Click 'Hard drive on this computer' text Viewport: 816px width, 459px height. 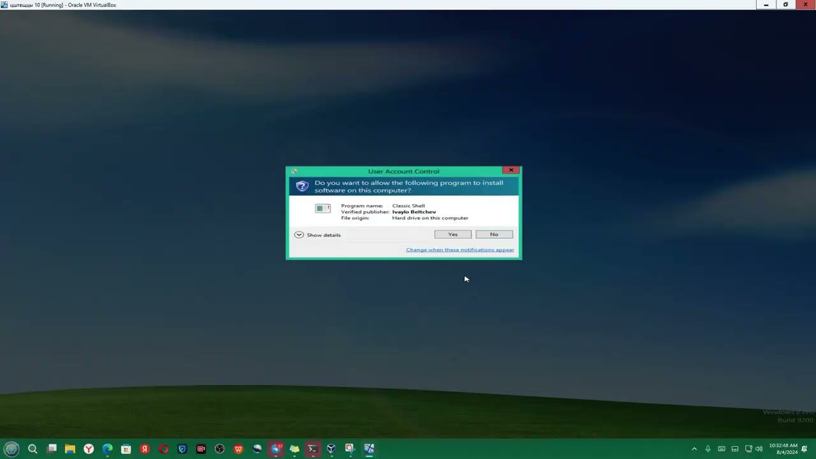430,218
